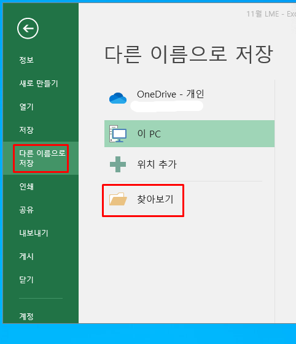Open the 정보 menu item
This screenshot has height=344, width=296.
coord(26,60)
